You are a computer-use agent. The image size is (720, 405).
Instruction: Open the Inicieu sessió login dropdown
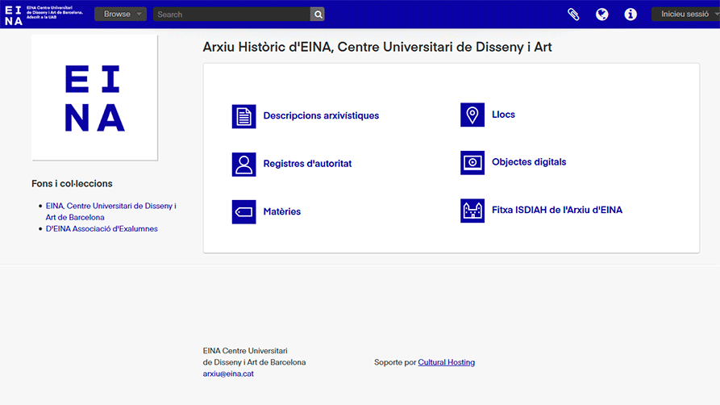point(685,15)
